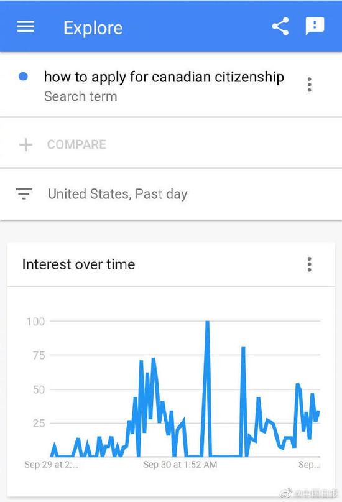Image resolution: width=342 pixels, height=502 pixels.
Task: Click the Interest over time heading
Action: [x=79, y=264]
